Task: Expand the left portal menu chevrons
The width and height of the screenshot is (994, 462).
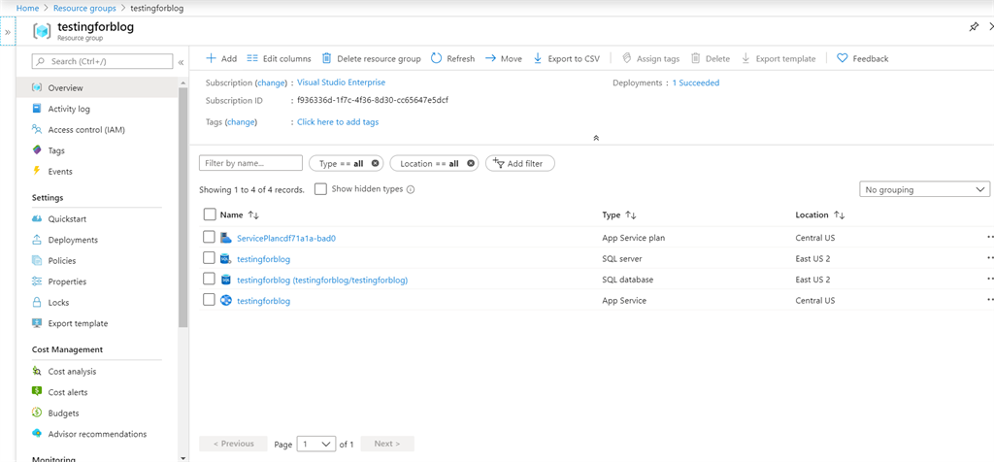Action: tap(8, 32)
